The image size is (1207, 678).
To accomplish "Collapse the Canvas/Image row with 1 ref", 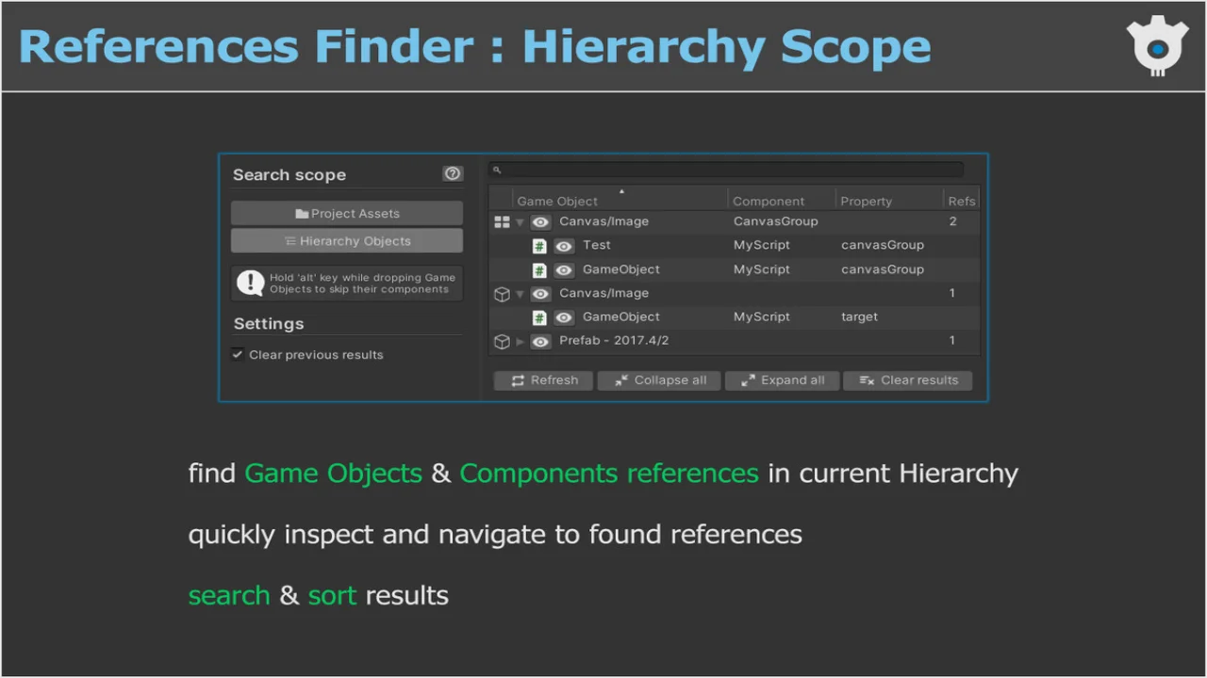I will pyautogui.click(x=520, y=294).
